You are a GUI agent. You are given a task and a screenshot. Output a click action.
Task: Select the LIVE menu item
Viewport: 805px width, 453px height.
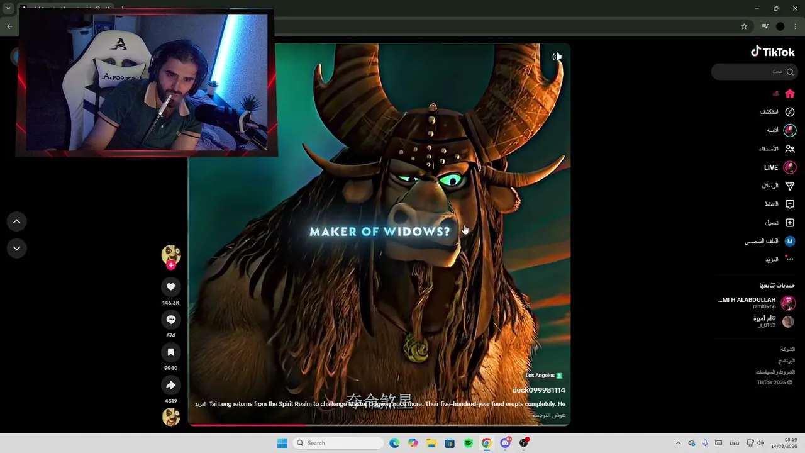pos(771,167)
